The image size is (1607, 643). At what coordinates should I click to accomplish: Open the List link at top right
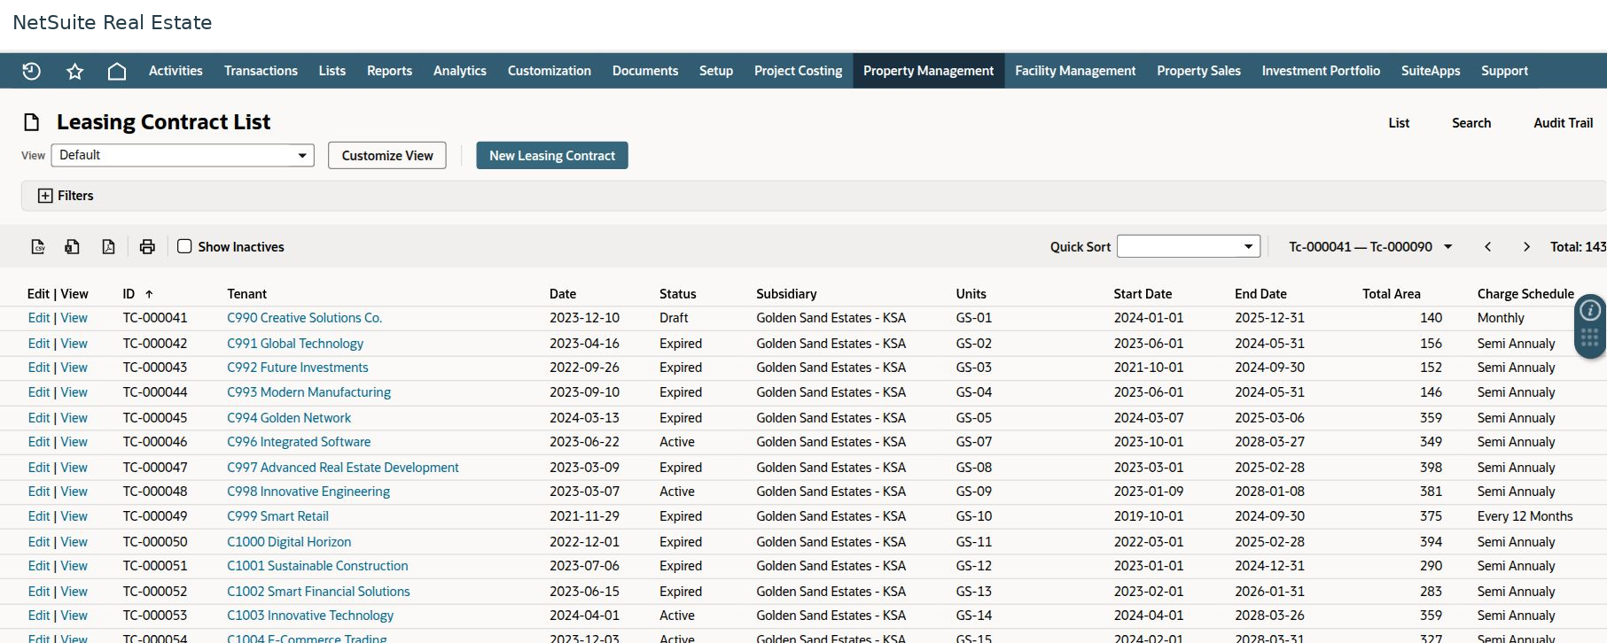tap(1399, 123)
